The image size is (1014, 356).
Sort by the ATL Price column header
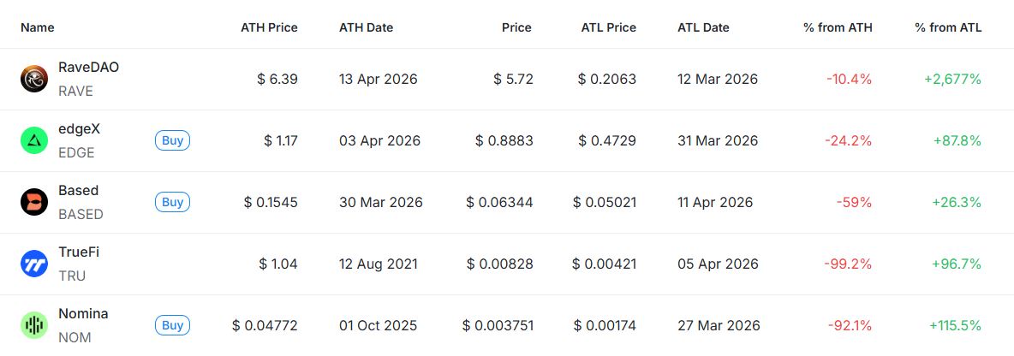point(607,27)
